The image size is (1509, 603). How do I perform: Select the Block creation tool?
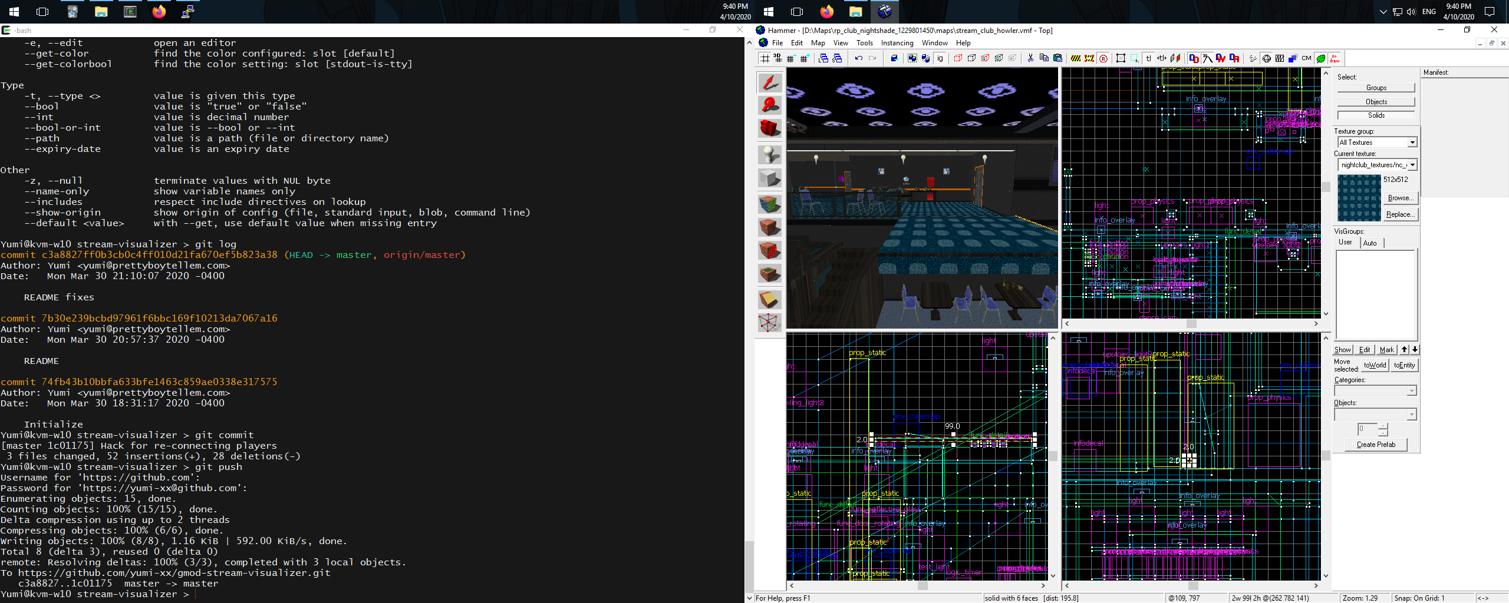pyautogui.click(x=769, y=178)
